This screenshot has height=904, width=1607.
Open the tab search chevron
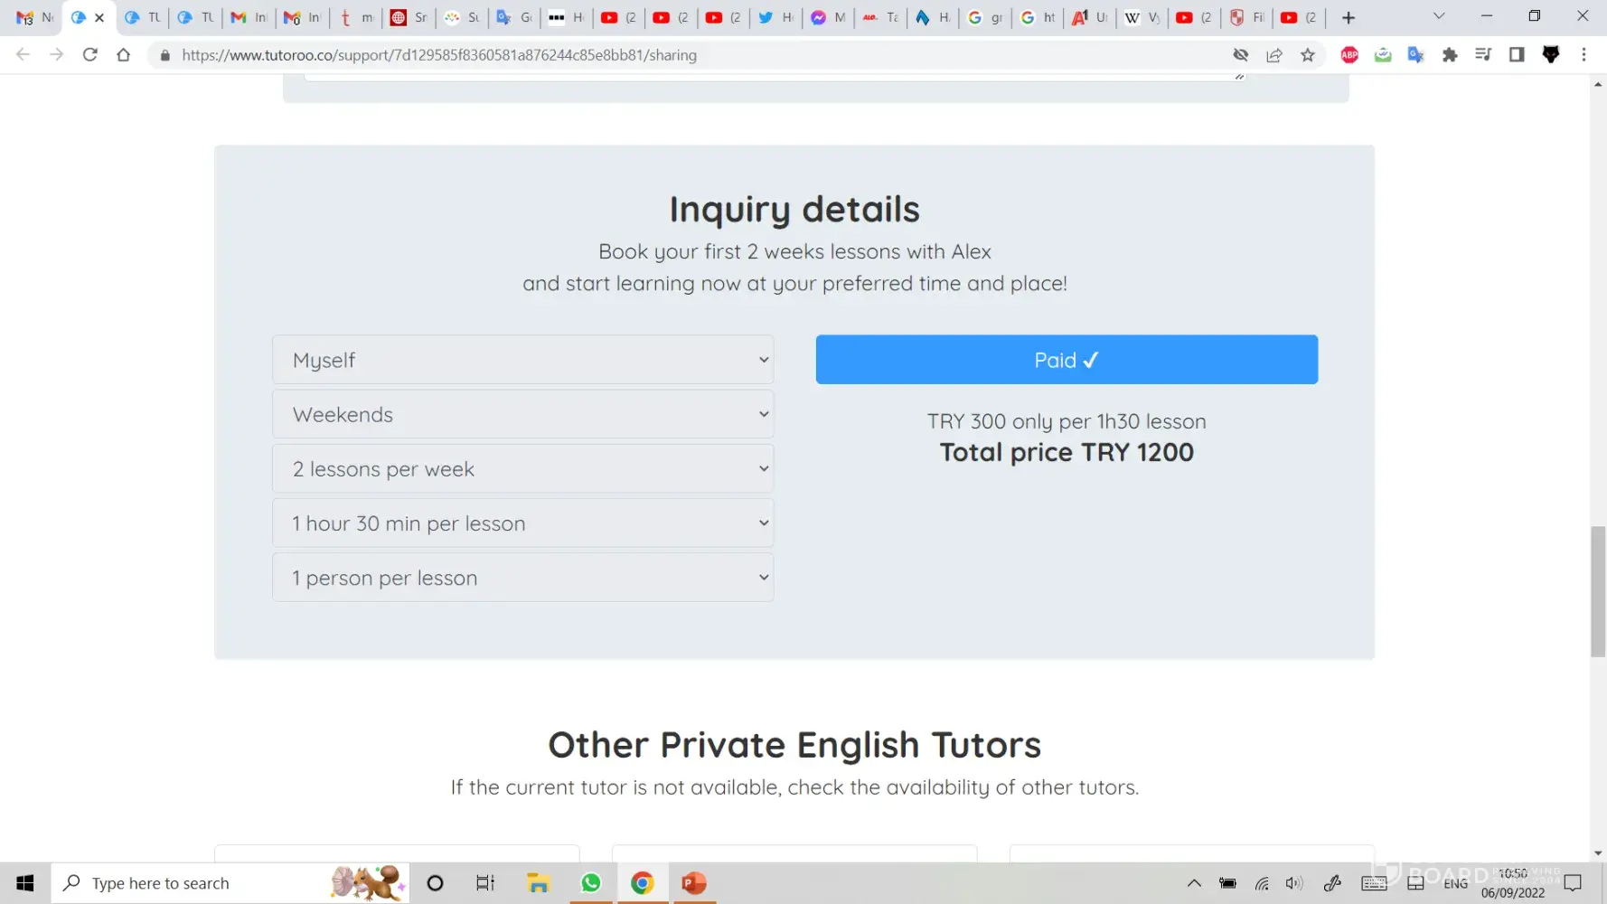pos(1439,16)
